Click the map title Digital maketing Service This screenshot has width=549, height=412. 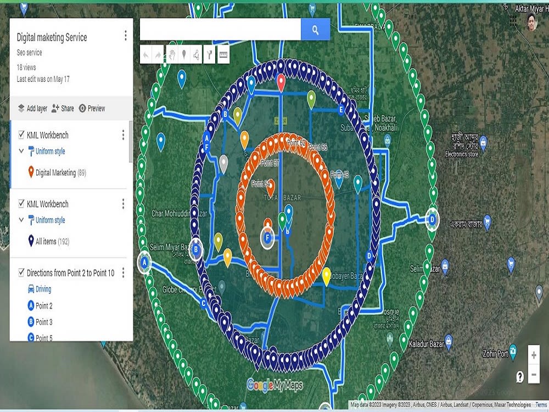click(52, 37)
